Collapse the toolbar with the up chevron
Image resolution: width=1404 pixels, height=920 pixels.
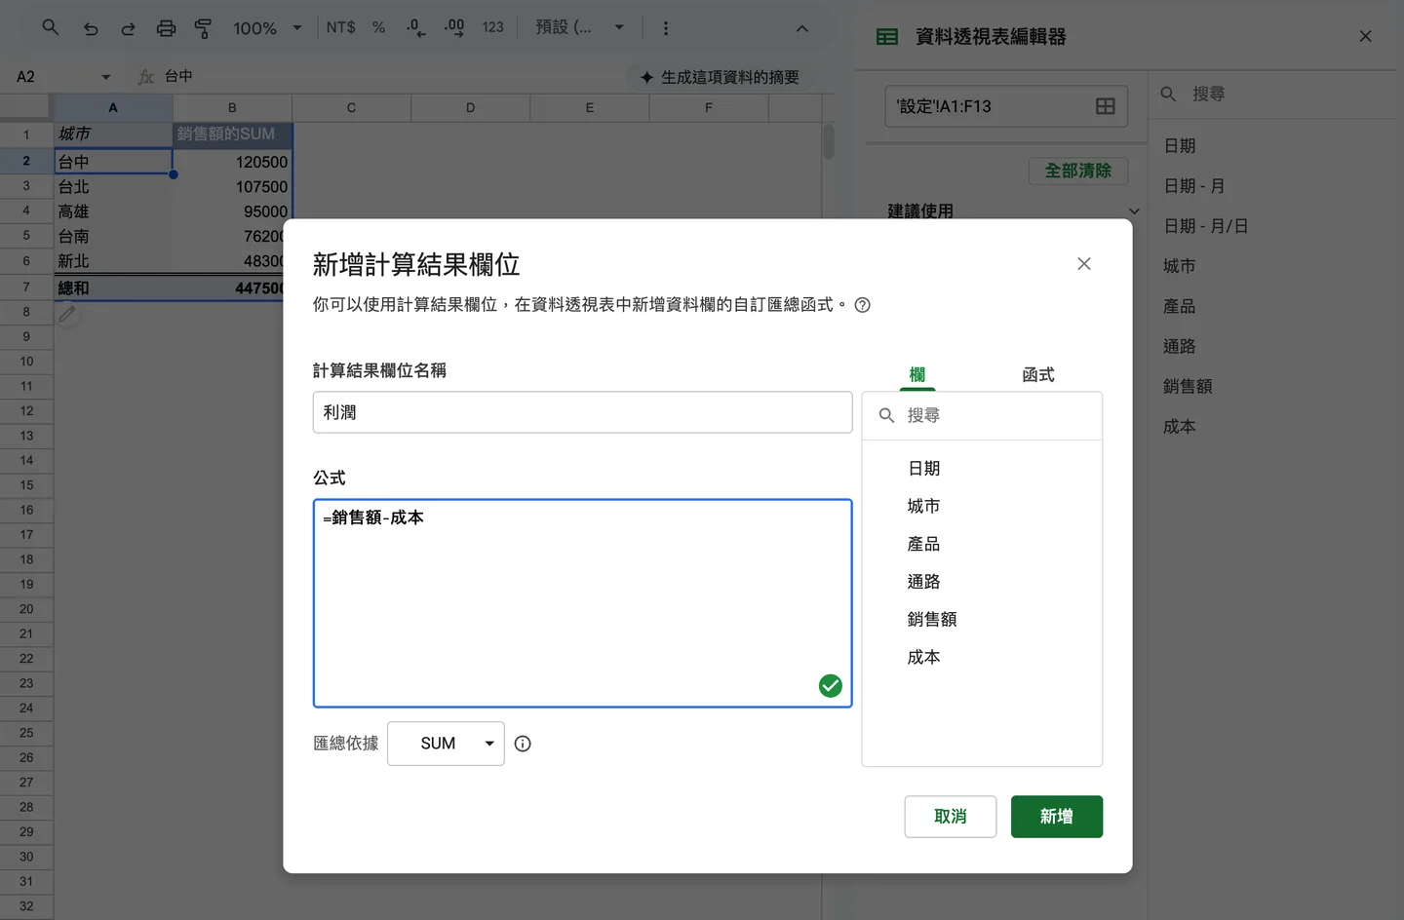pyautogui.click(x=802, y=28)
